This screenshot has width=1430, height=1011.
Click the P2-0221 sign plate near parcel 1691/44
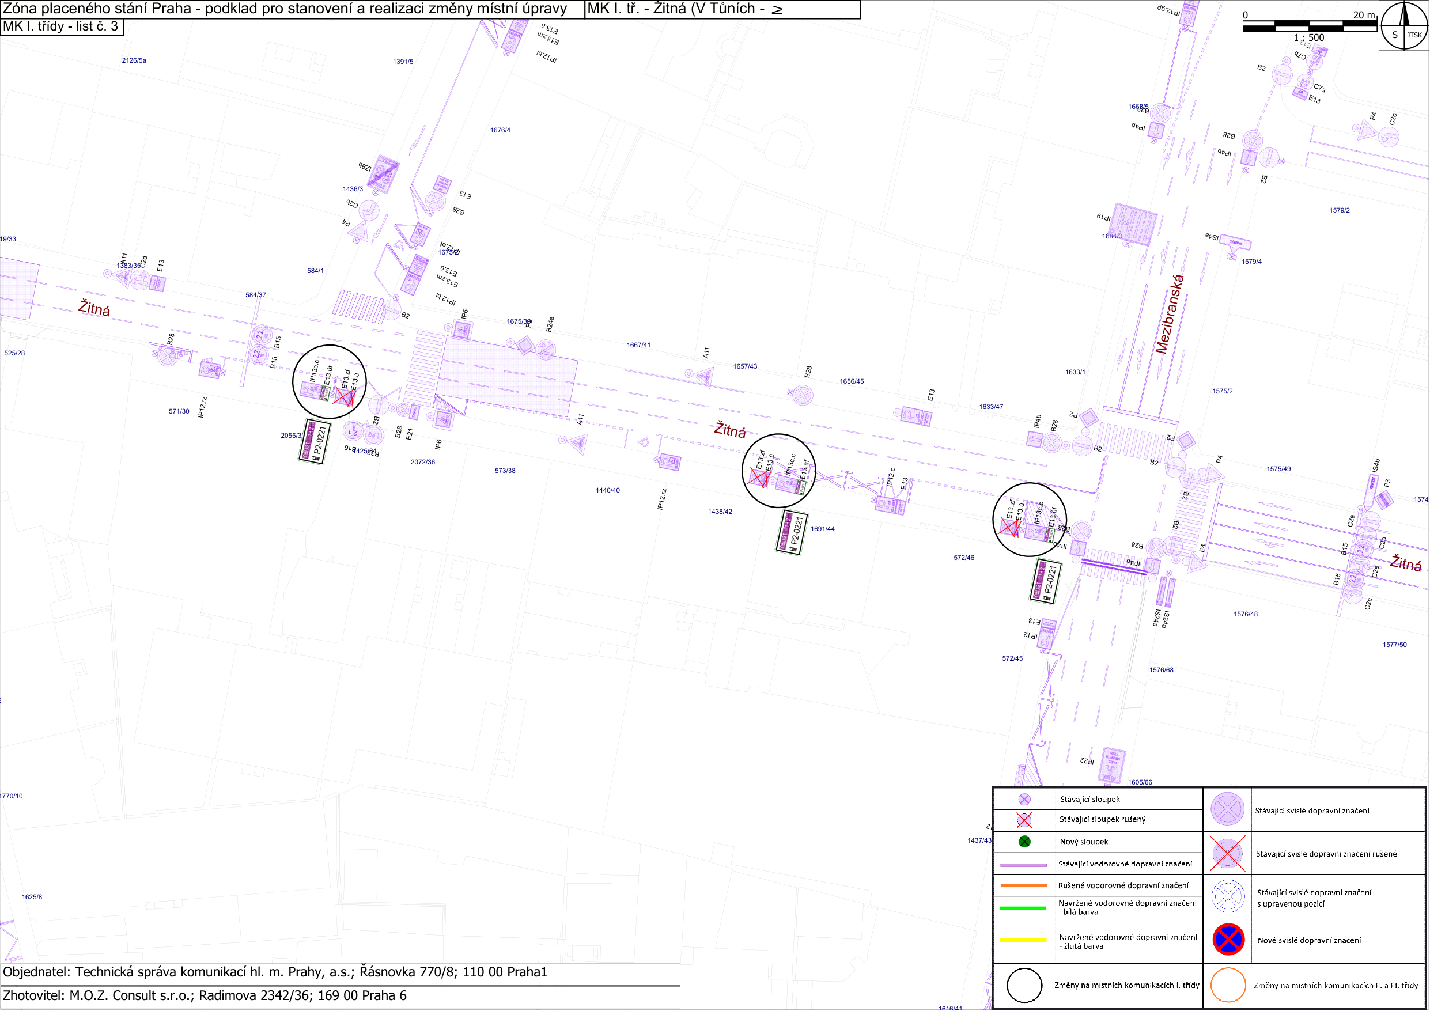pyautogui.click(x=792, y=533)
